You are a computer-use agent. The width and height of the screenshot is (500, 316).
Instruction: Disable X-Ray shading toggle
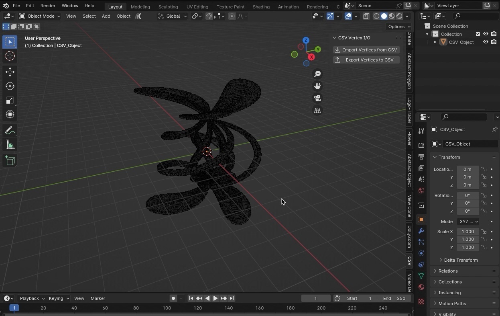coord(366,16)
